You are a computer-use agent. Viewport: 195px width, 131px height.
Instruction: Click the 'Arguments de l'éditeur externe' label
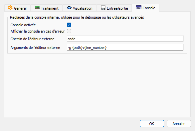pyautogui.click(x=35, y=48)
